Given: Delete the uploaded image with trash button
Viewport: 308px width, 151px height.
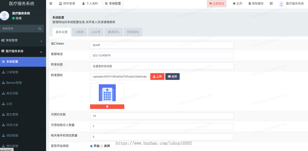Looking at the screenshot, I should (x=107, y=107).
